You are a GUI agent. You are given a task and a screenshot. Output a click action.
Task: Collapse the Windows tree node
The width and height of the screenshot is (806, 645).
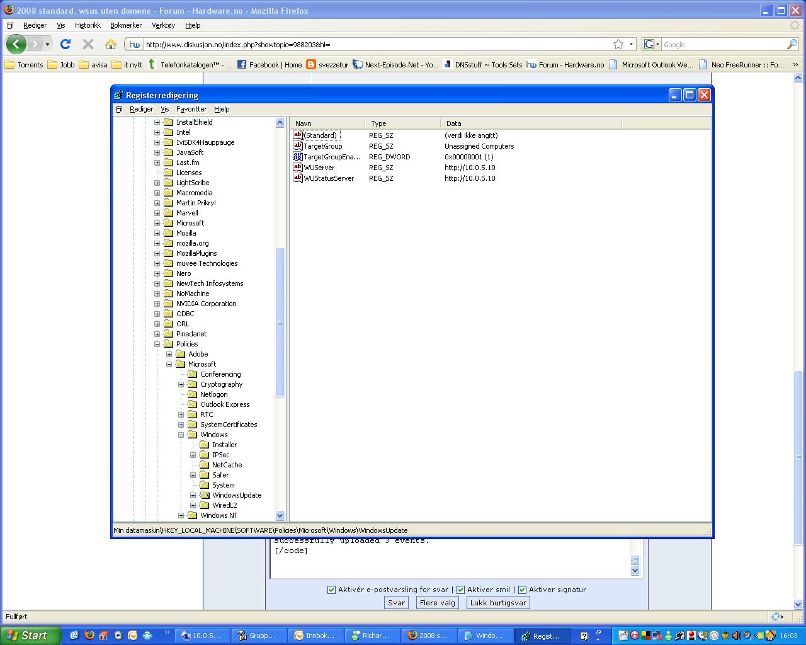[x=181, y=435]
